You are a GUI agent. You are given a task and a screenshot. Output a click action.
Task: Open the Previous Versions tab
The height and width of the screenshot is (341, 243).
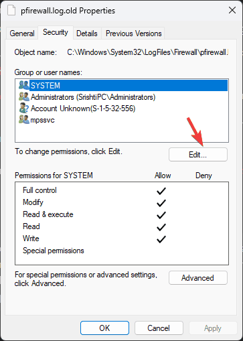coord(133,33)
